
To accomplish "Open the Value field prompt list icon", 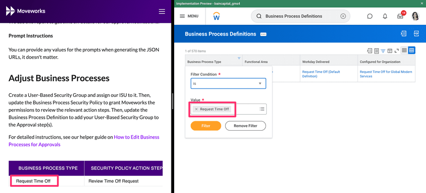I will click(x=262, y=109).
